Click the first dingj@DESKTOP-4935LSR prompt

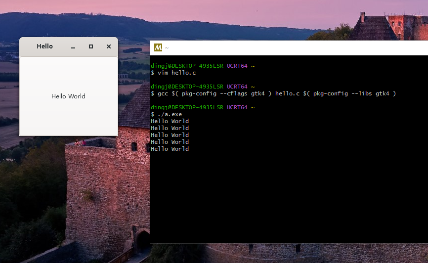(x=187, y=66)
